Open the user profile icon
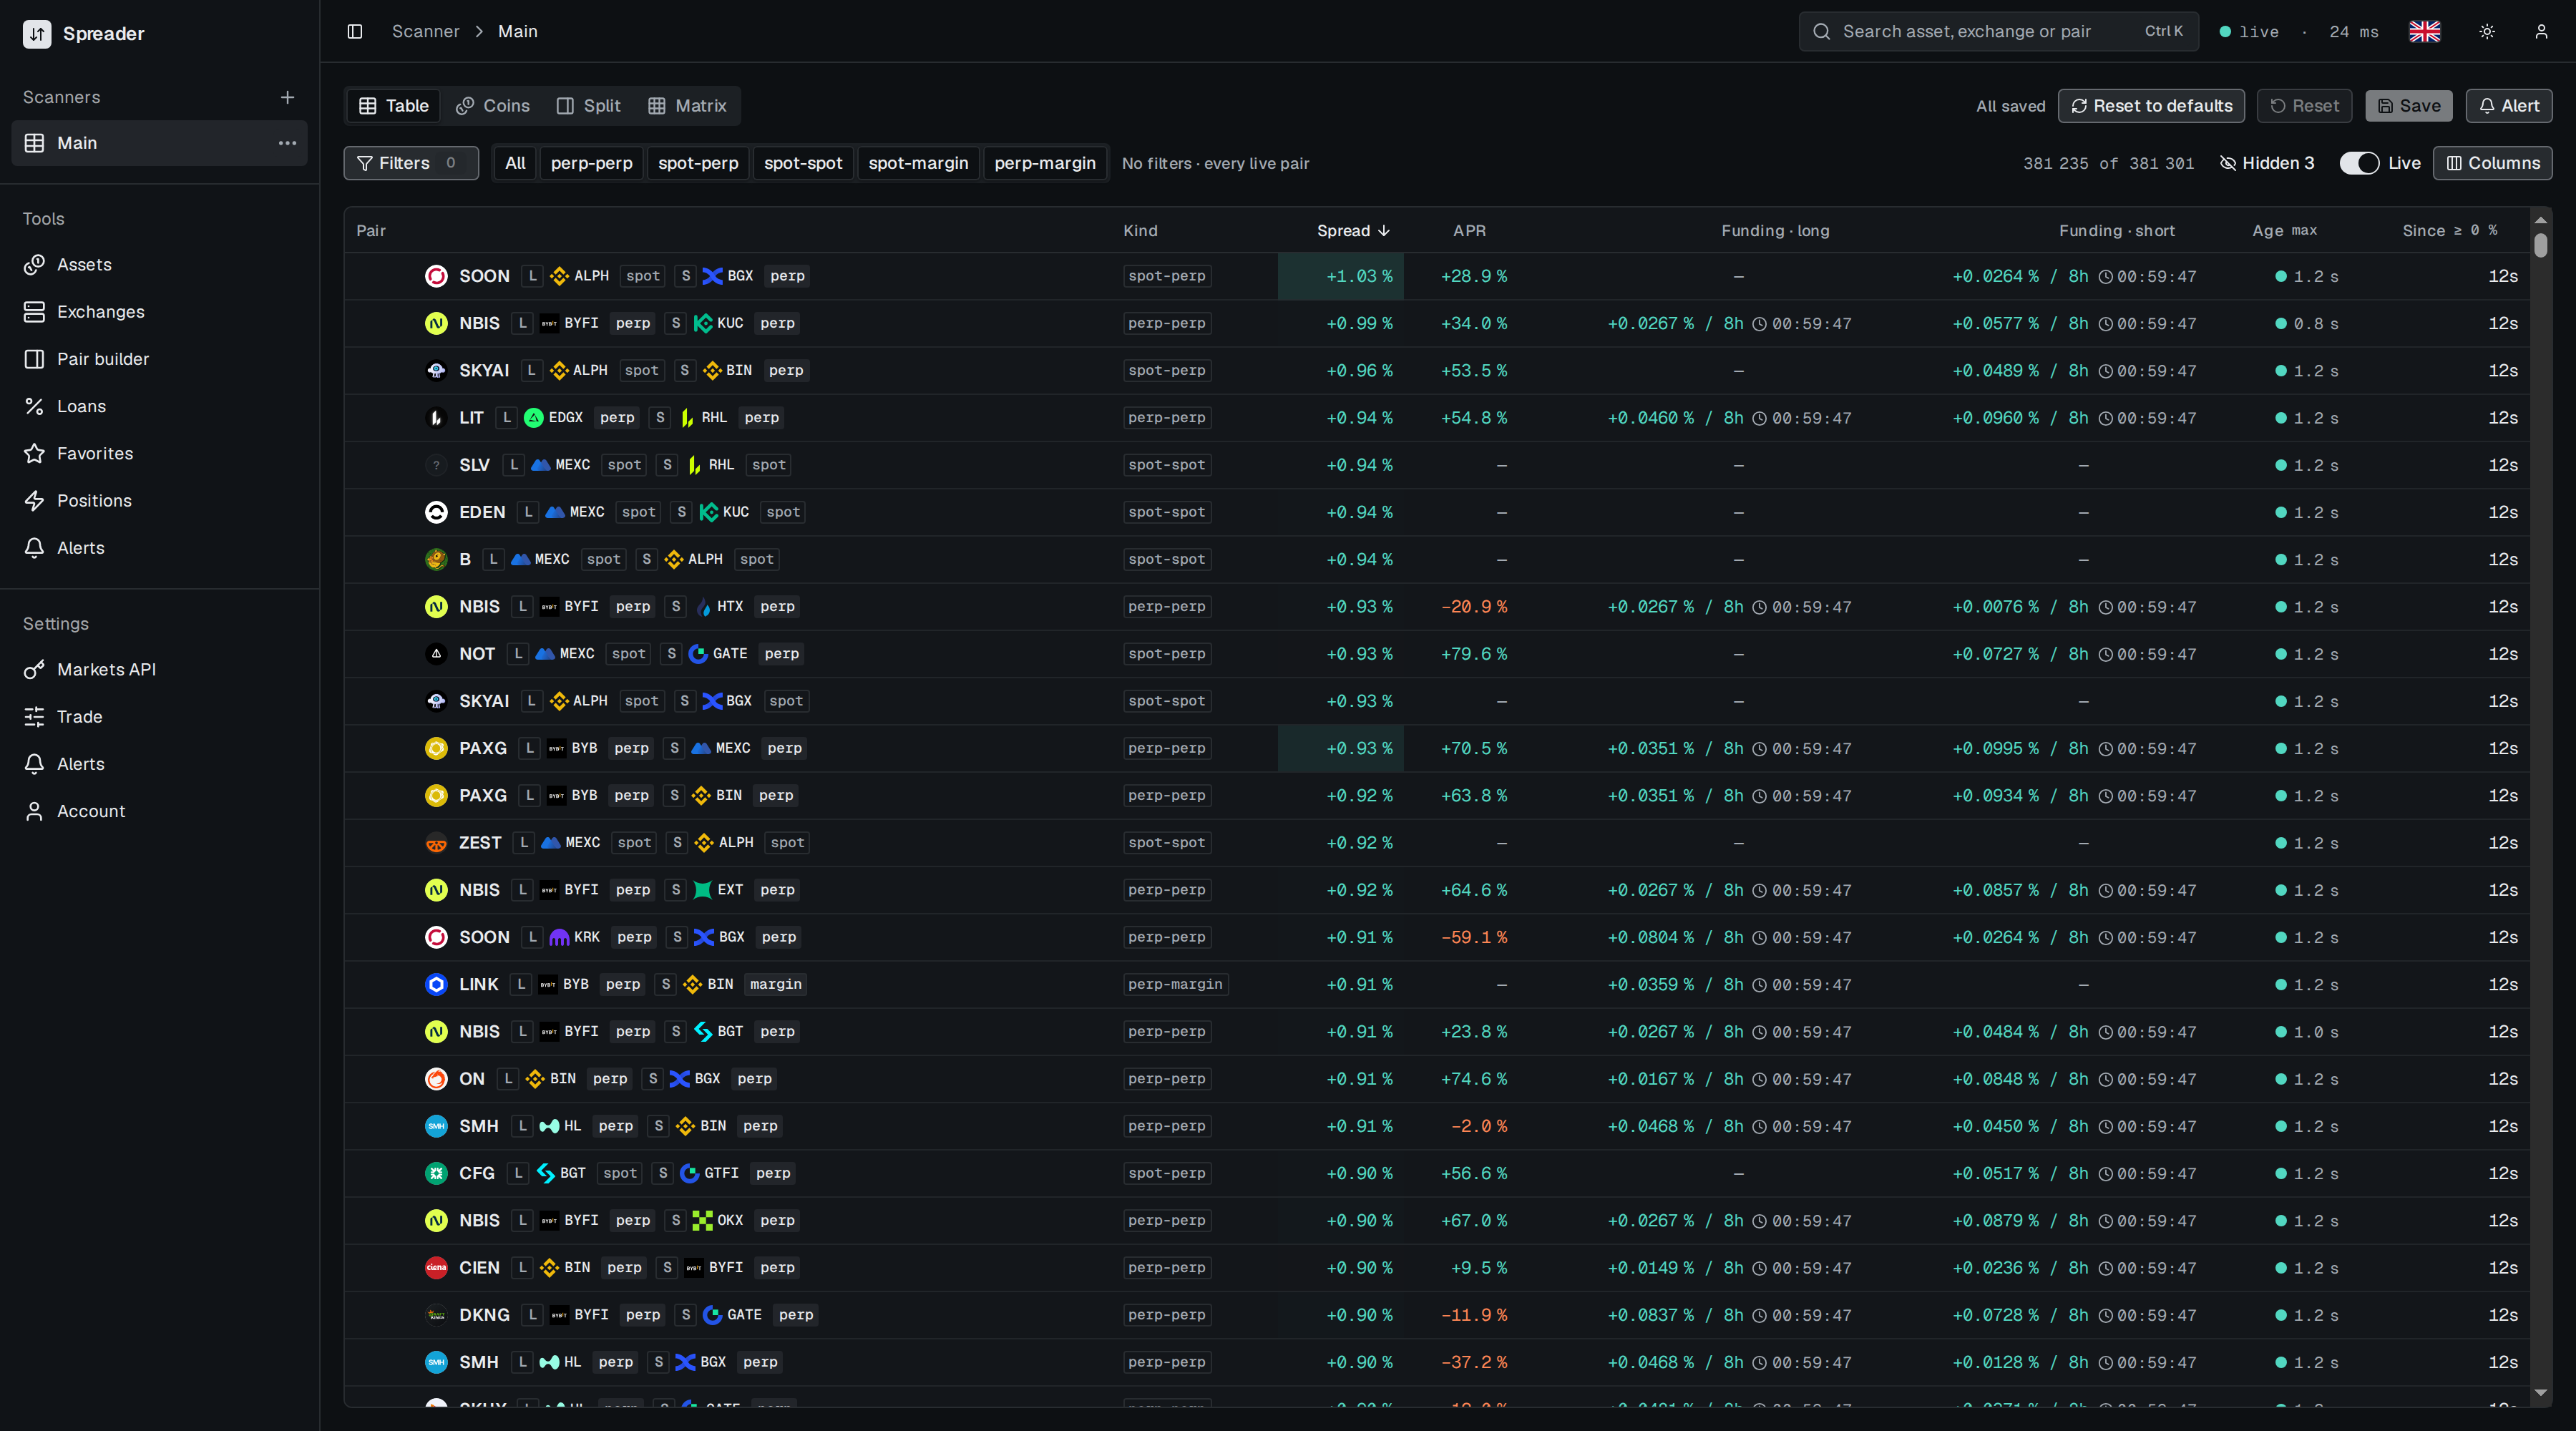 click(x=2541, y=31)
